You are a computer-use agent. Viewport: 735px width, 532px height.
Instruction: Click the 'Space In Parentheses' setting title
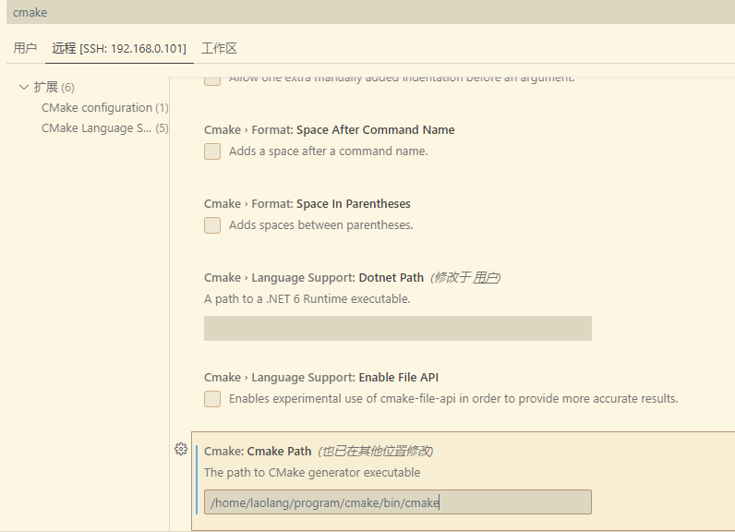click(x=354, y=204)
